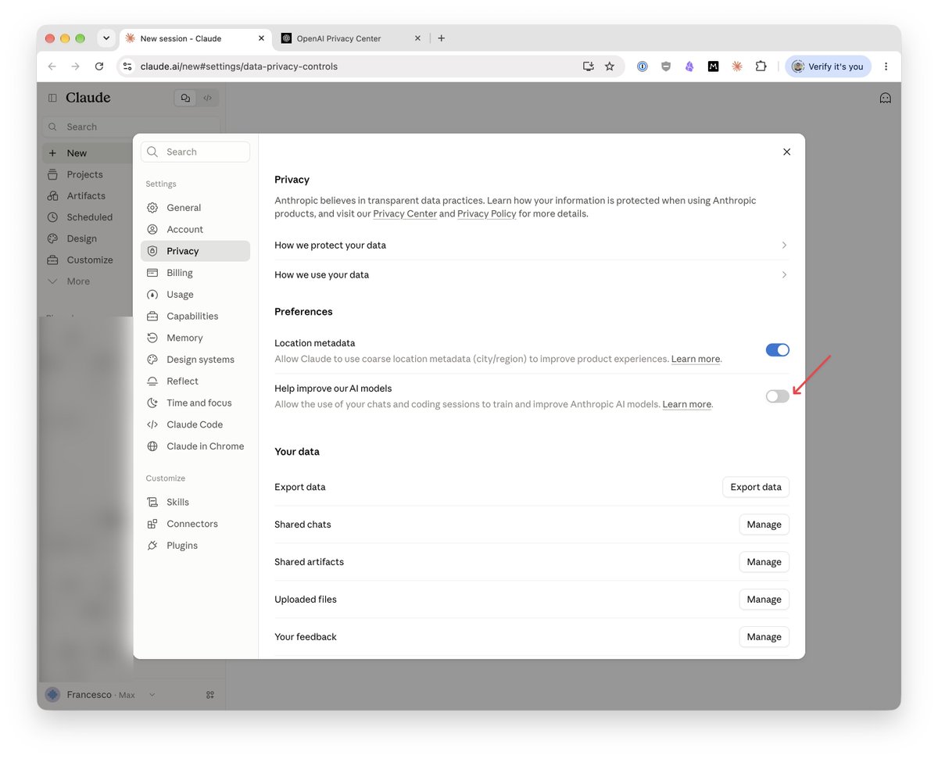Click Learn more under Help improve AI models
This screenshot has height=759, width=938.
point(687,404)
